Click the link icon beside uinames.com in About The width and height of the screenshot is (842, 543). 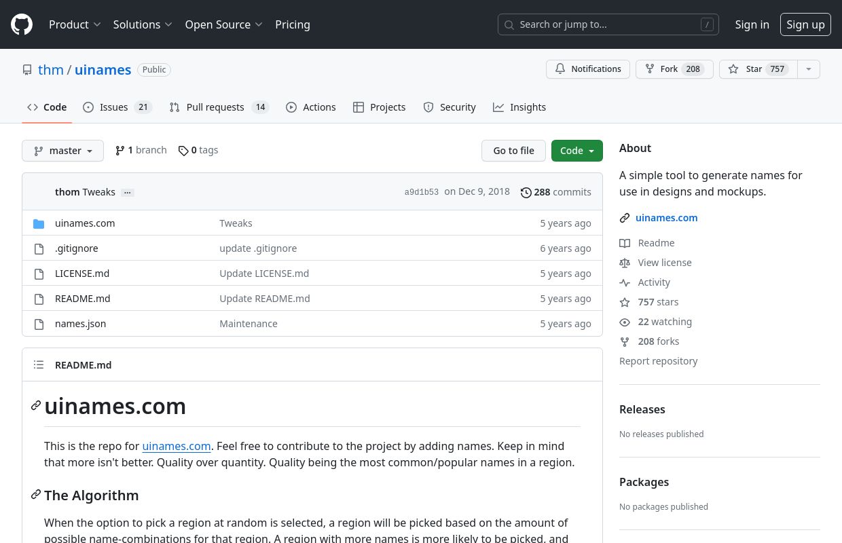coord(625,218)
